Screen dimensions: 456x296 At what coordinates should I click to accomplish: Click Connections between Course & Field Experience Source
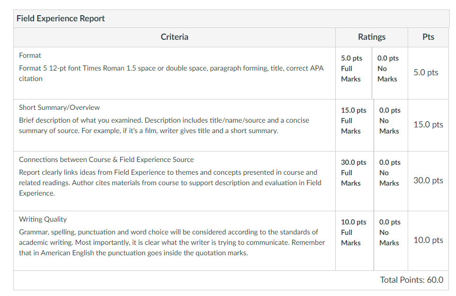106,159
